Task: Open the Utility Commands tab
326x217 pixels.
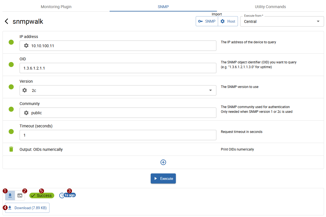Action: (x=270, y=7)
